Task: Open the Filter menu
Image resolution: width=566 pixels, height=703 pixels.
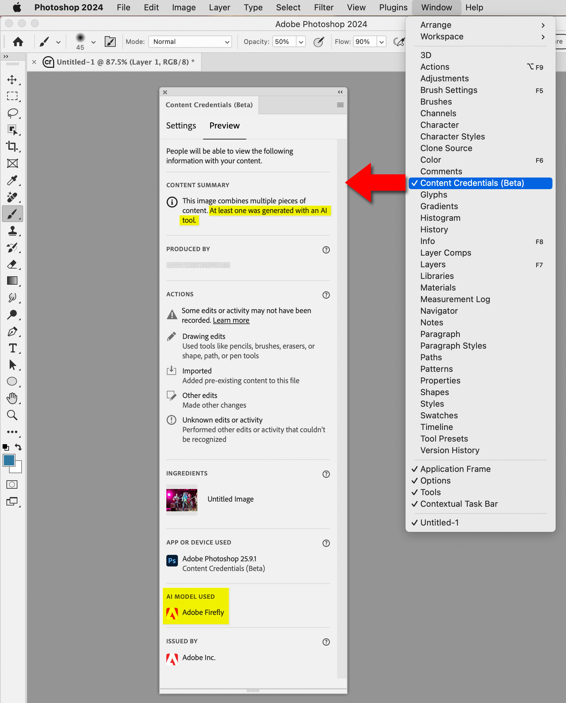Action: pyautogui.click(x=323, y=7)
